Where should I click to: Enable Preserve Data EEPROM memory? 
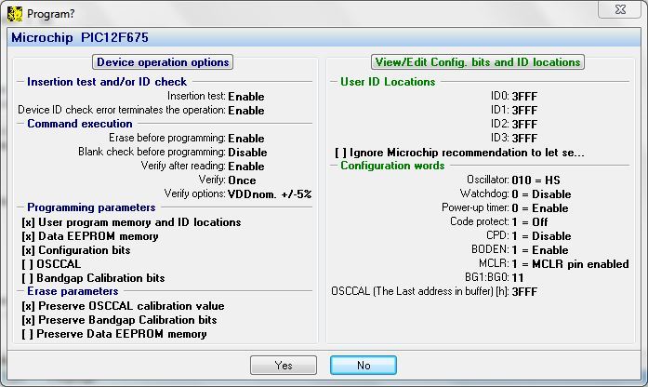coord(114,334)
